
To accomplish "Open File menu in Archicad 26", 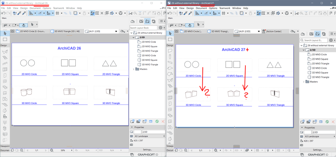I will tap(3, 8).
